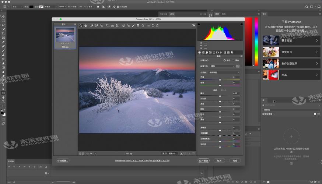Switch to HSL Adjustments panel tab
The height and width of the screenshot is (184, 322).
click(210, 53)
